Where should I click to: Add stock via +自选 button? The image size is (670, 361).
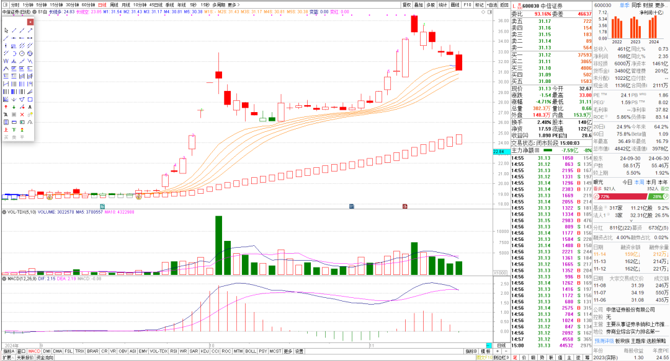pos(492,5)
